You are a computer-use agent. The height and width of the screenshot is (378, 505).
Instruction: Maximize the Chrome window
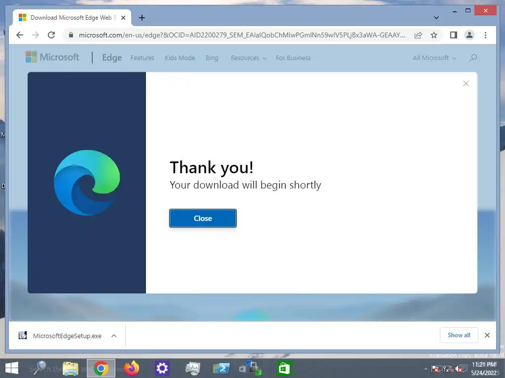(468, 11)
